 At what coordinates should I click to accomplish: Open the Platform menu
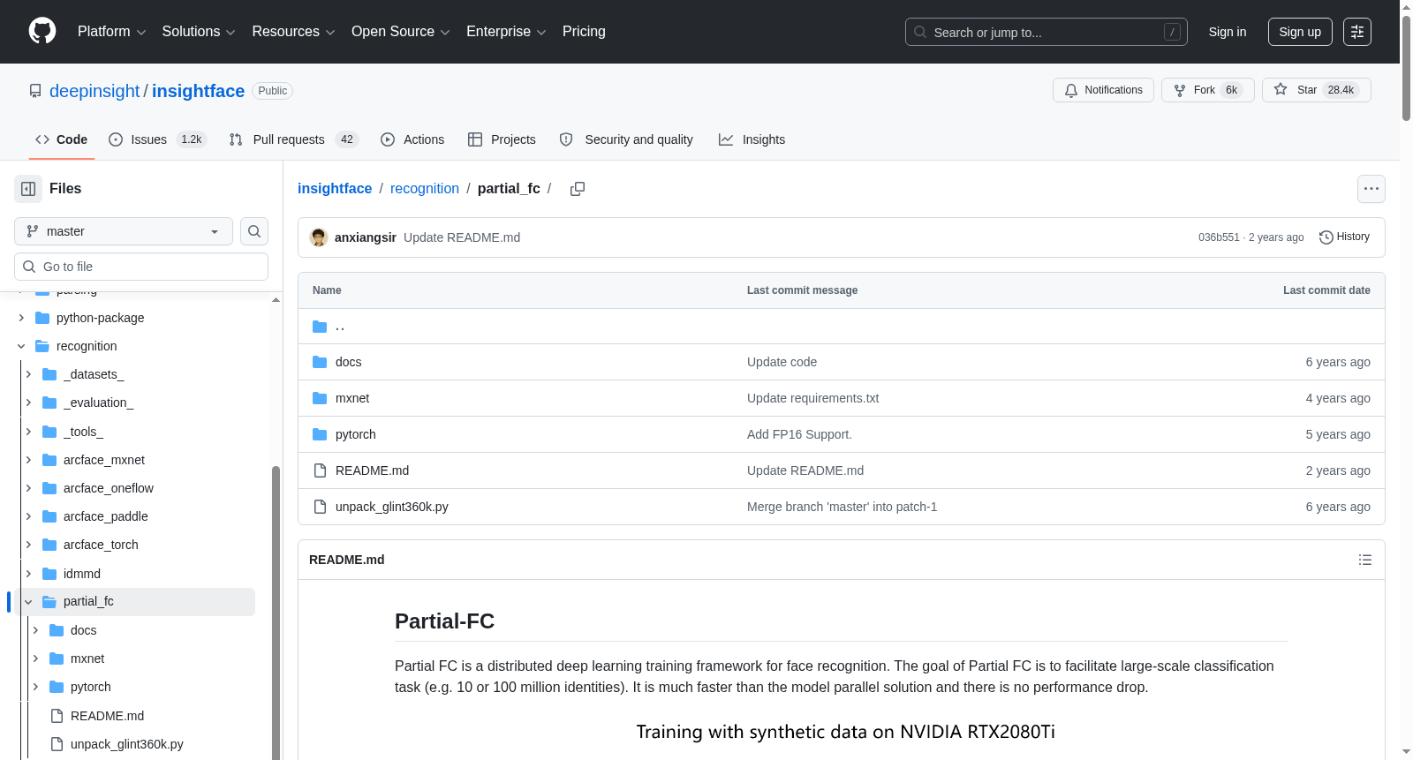click(112, 32)
